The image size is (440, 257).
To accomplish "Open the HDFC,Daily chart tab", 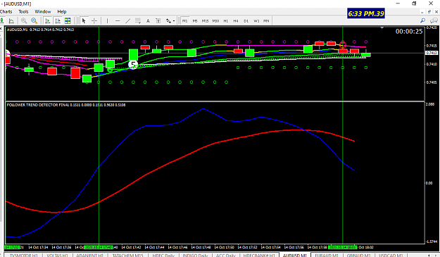I will pyautogui.click(x=163, y=256).
